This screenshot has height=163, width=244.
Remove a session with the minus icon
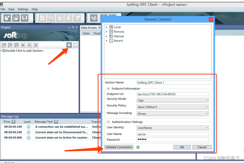coord(75,45)
